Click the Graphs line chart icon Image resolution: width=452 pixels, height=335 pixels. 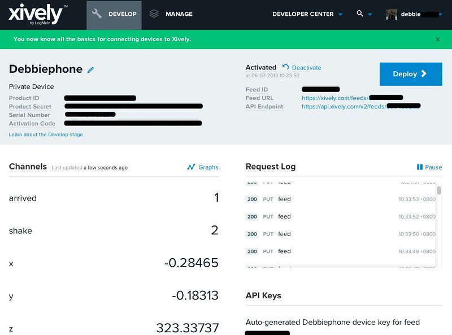[x=191, y=167]
